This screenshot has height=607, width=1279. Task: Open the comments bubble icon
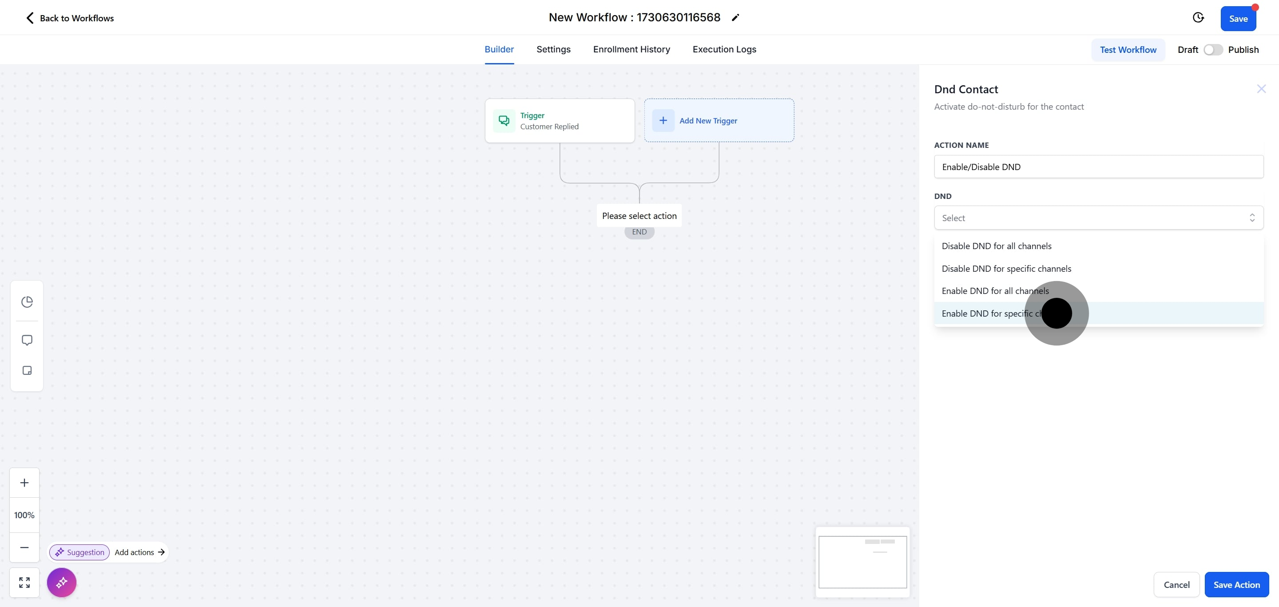[27, 340]
